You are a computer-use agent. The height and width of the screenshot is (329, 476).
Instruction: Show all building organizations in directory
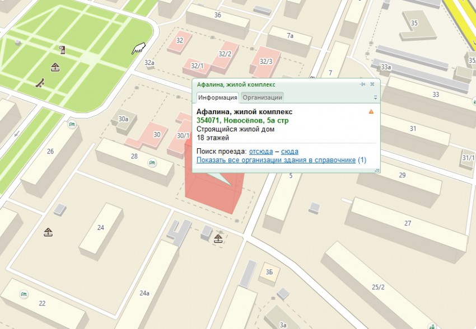point(276,160)
